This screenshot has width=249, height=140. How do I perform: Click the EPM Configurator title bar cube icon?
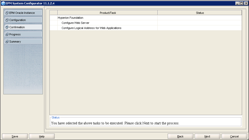(3, 3)
